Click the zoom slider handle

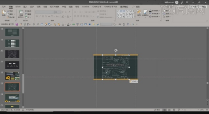pyautogui.click(x=185, y=110)
